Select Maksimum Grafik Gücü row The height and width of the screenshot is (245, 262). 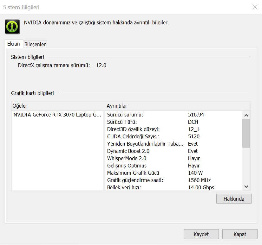(174, 173)
